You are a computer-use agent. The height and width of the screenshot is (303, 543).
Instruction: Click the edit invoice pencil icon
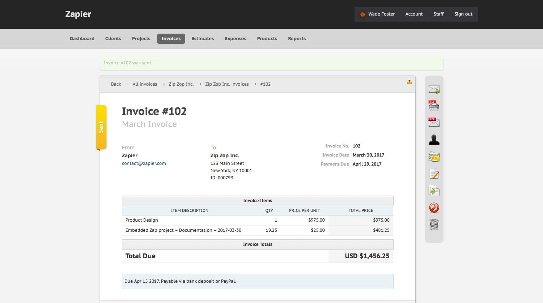(434, 174)
